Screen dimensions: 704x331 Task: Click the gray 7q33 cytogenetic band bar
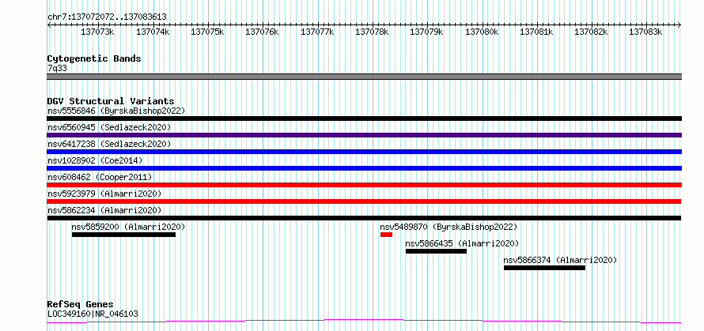pos(364,77)
